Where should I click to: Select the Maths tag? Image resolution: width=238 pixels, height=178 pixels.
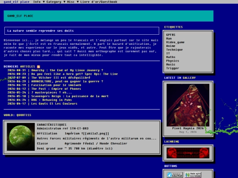(171, 57)
